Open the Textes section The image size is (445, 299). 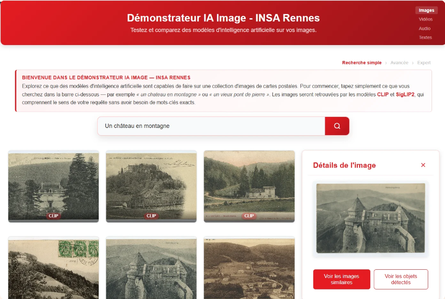point(425,37)
